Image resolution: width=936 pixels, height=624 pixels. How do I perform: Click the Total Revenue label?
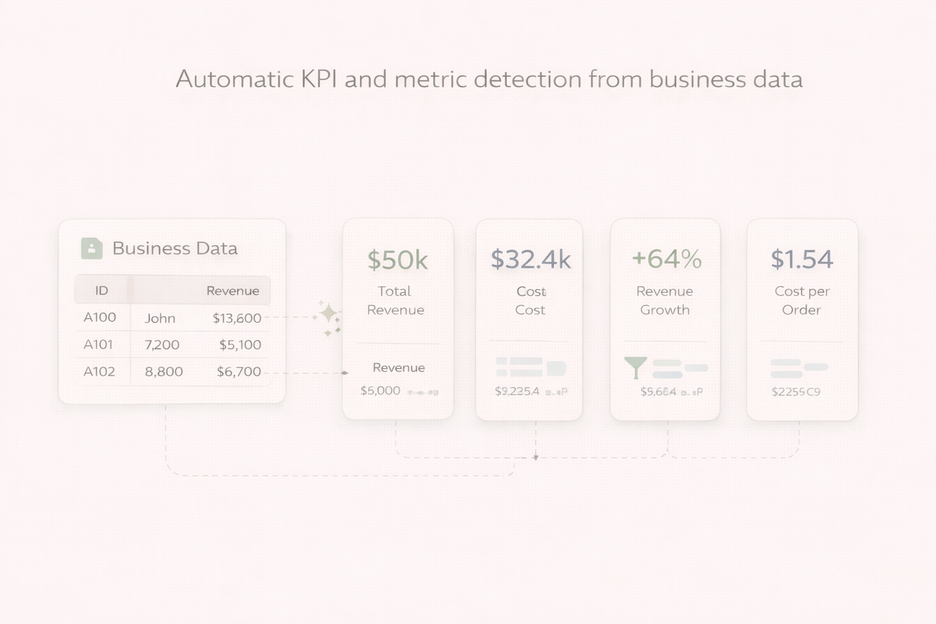[395, 300]
